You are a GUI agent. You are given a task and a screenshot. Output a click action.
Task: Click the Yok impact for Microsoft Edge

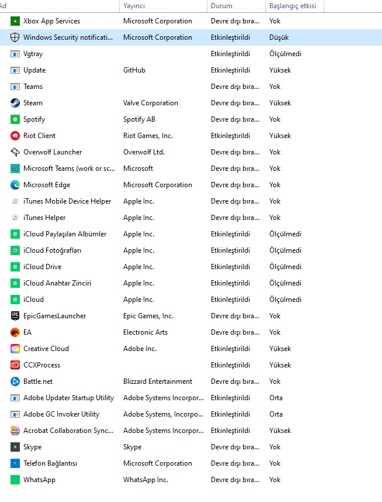pos(275,185)
